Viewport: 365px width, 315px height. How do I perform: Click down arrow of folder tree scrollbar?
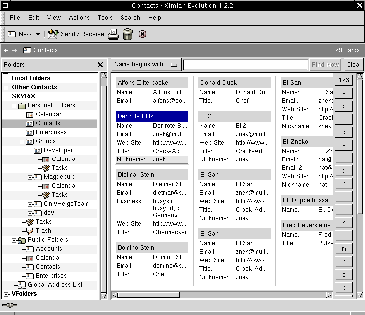pos(104,296)
